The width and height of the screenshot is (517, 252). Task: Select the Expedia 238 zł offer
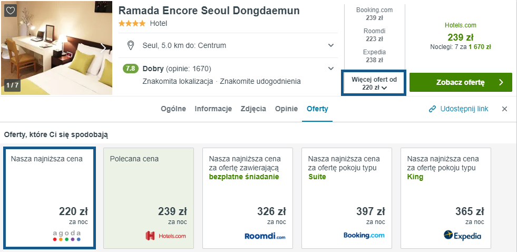[374, 56]
